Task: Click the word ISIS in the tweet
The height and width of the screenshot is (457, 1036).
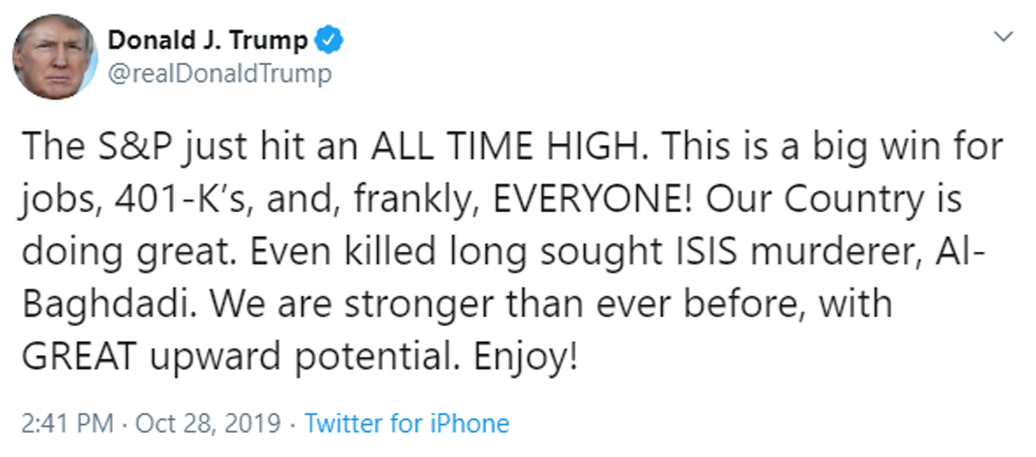Action: click(x=706, y=252)
